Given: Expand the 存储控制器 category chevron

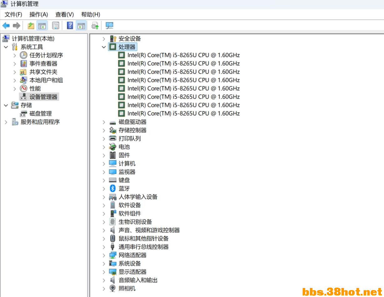Looking at the screenshot, I should [104, 130].
